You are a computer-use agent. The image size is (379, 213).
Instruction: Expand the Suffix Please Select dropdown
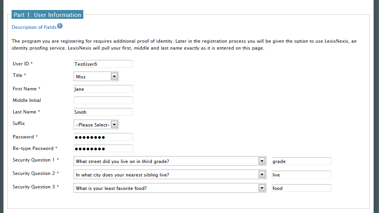96,125
